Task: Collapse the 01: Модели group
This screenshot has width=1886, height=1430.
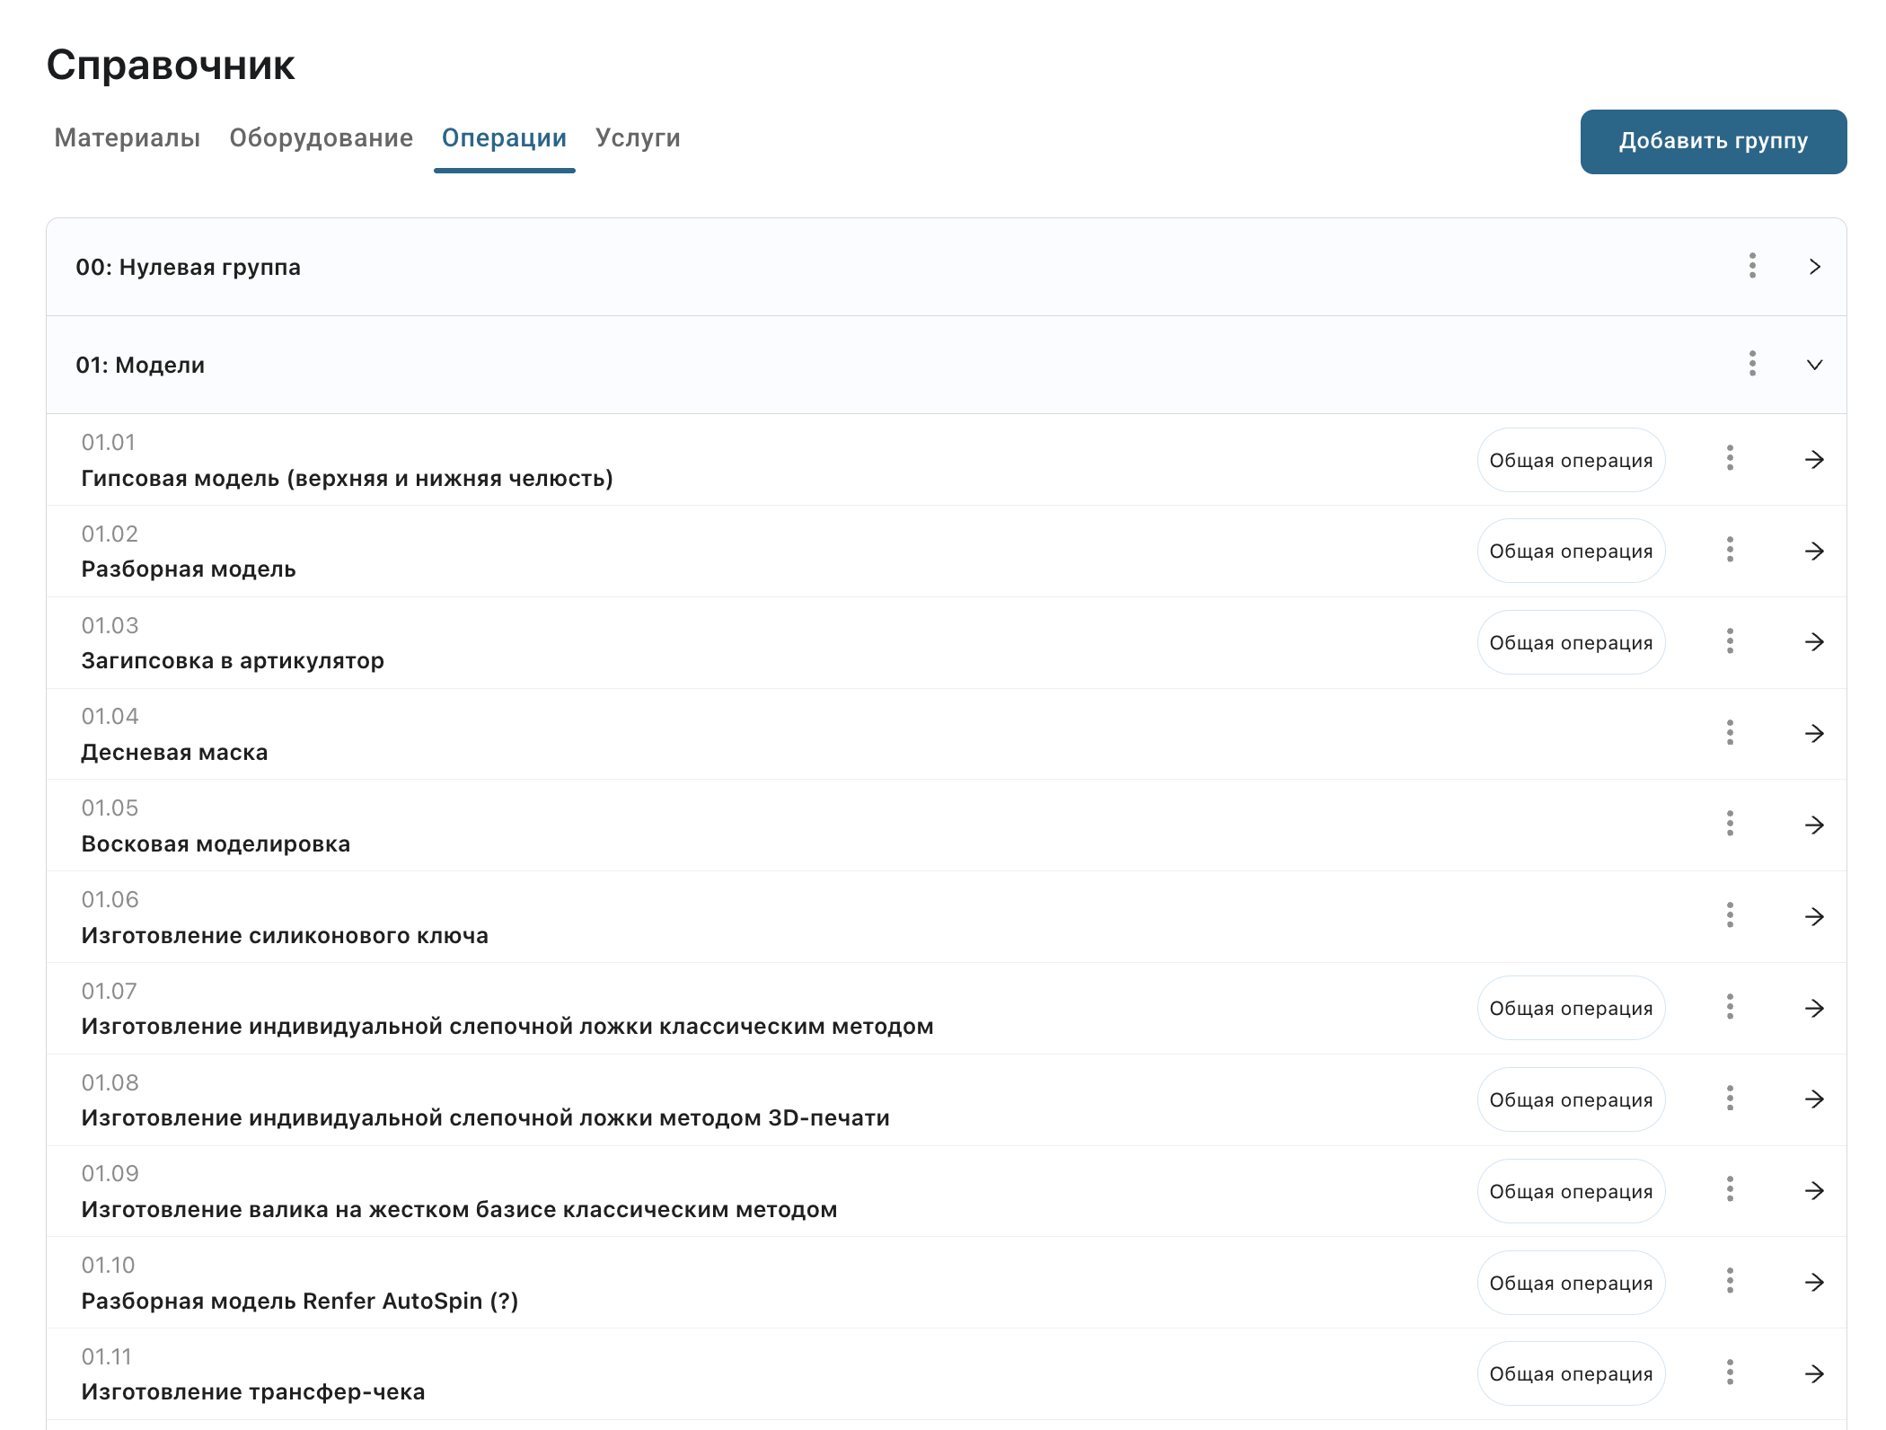Action: point(1814,365)
